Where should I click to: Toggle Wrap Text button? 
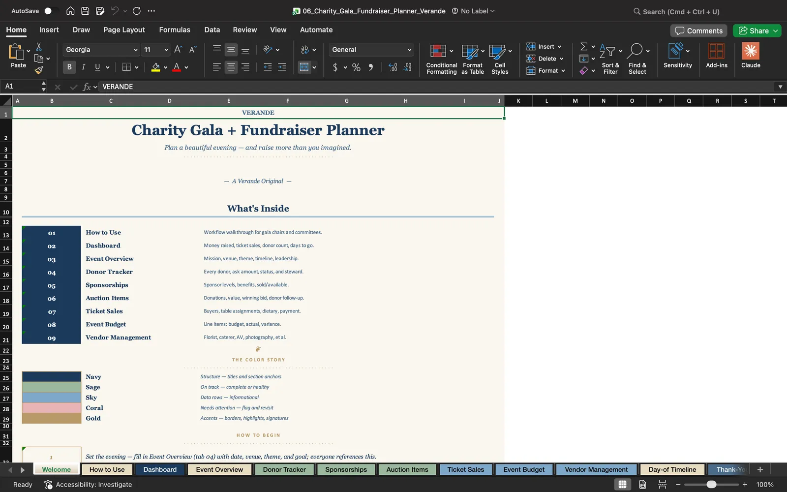(x=304, y=49)
